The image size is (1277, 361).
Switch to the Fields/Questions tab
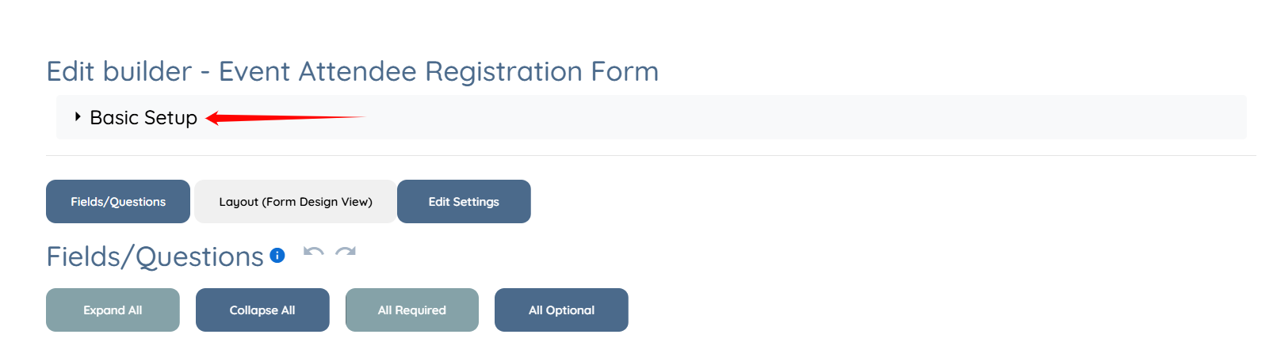118,202
